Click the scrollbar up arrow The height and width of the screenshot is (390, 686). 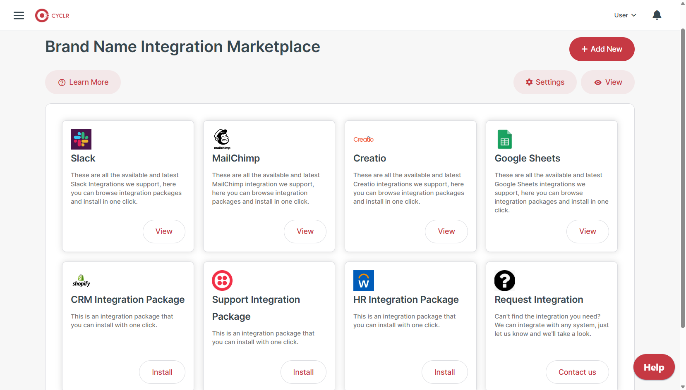point(683,3)
